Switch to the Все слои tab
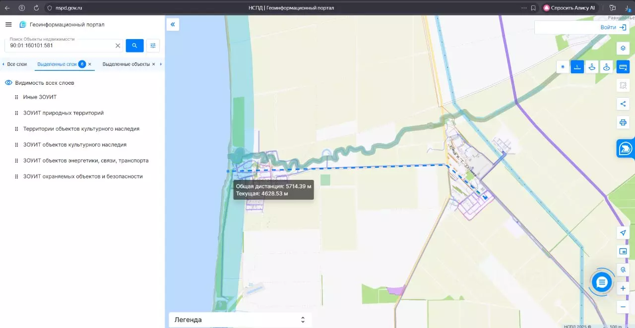Viewport: 635px width, 328px height. [17, 64]
